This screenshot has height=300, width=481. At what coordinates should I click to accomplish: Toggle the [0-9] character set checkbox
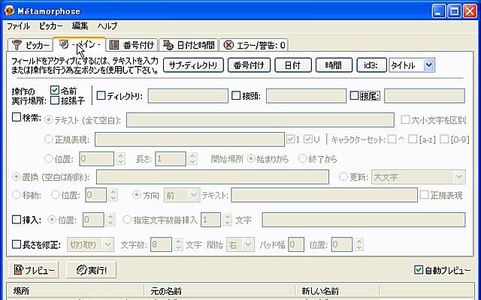(444, 139)
